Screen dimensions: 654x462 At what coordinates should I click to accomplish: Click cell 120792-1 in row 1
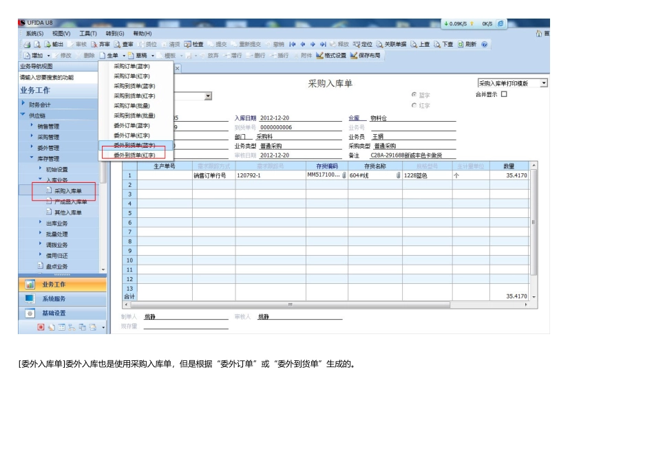(271, 176)
